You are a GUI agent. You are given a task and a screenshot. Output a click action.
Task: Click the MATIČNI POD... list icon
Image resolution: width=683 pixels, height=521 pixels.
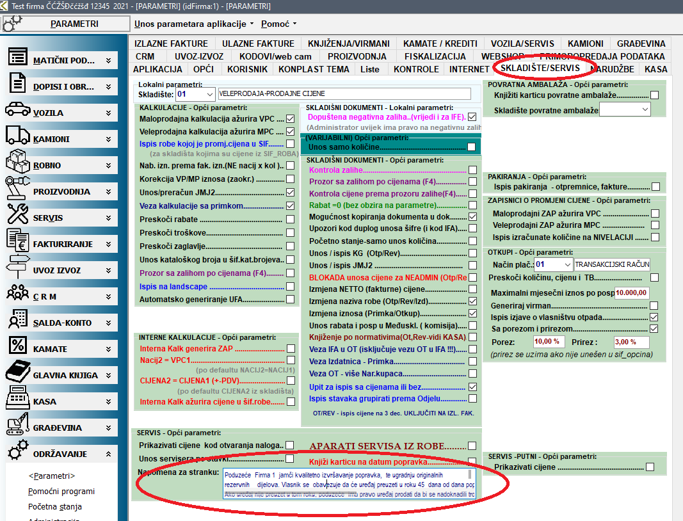18,57
